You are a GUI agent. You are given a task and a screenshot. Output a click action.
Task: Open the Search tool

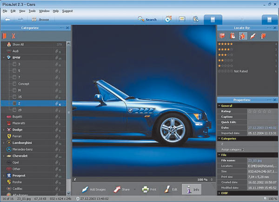[147, 19]
